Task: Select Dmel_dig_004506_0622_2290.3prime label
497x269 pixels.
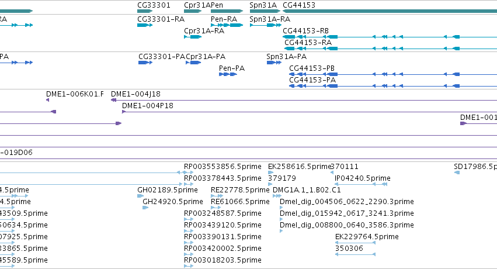Action: [x=347, y=202]
